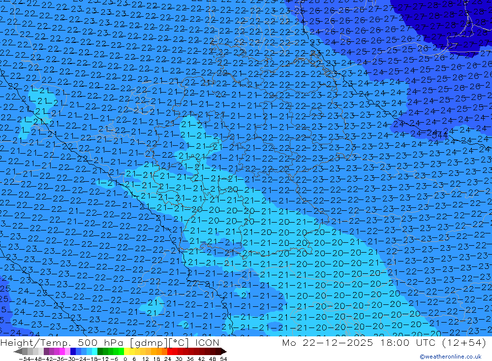Screen dimensions: 492x361
Task: Click the Mo 22-12-2025 date text
Action: pos(328,342)
